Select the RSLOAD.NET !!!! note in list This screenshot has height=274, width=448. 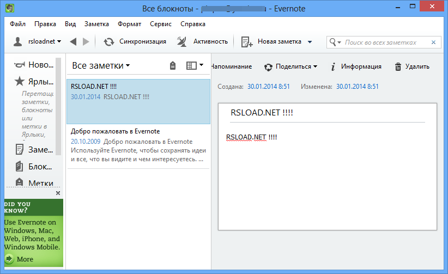138,101
